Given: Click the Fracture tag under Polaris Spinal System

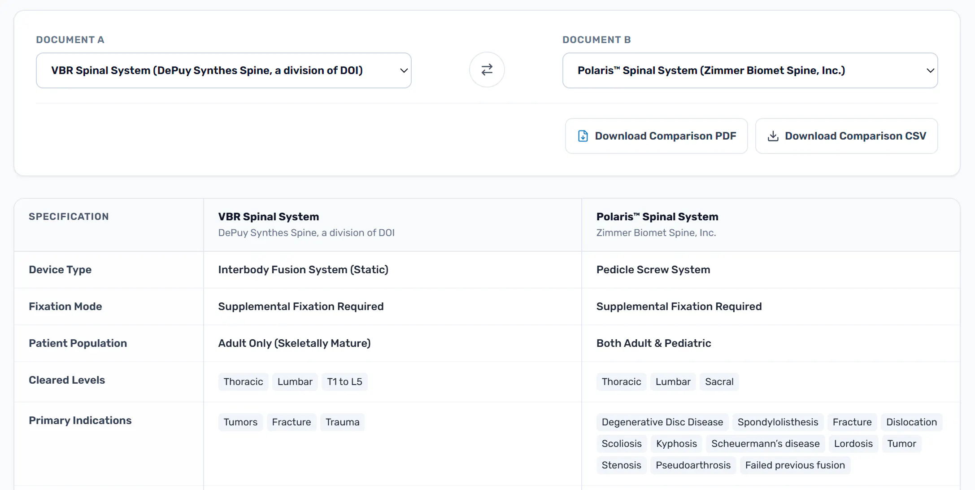Looking at the screenshot, I should (852, 422).
